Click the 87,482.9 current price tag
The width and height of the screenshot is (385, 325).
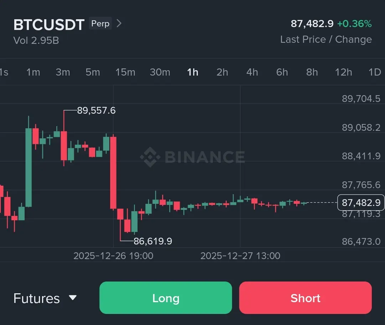point(361,203)
